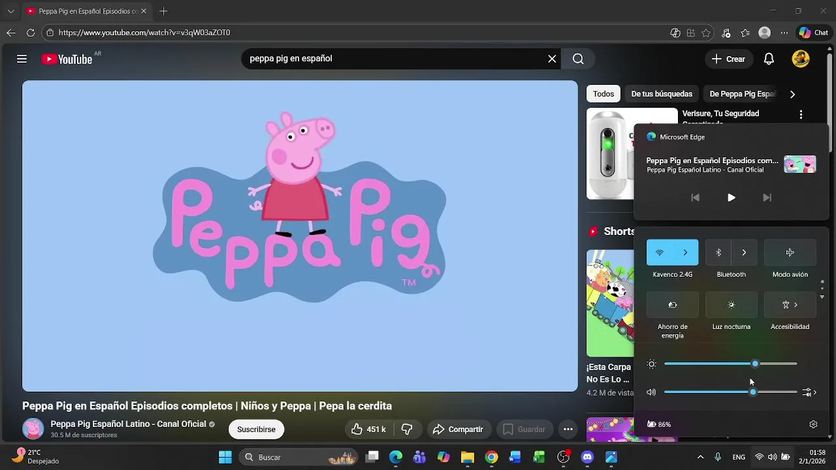The image size is (836, 470).
Task: Open the Edge profile icon
Action: [x=765, y=33]
